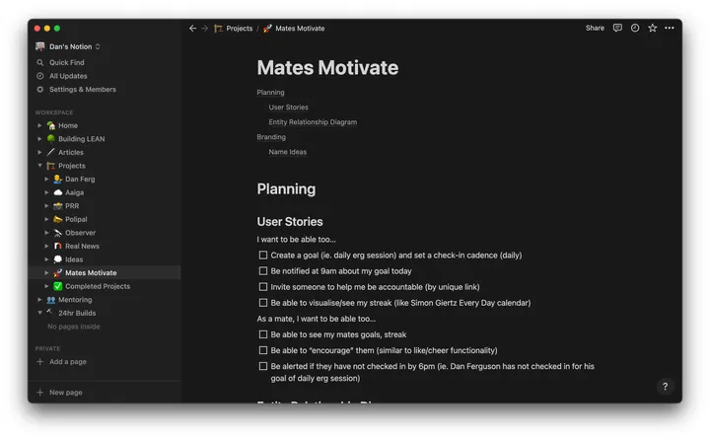Click the Observer telescope icon

(x=57, y=233)
